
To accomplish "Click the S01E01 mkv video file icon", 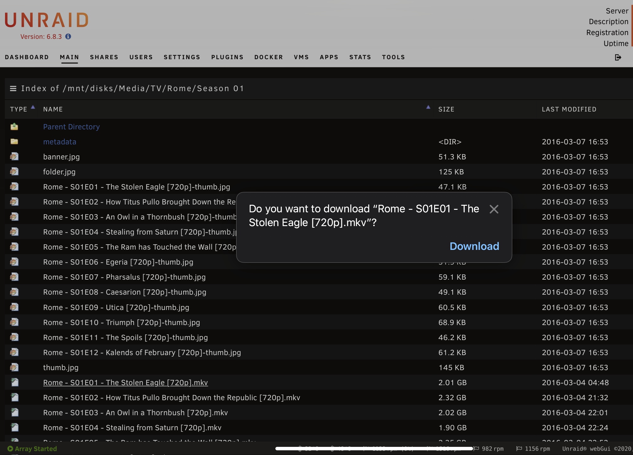I will point(15,382).
